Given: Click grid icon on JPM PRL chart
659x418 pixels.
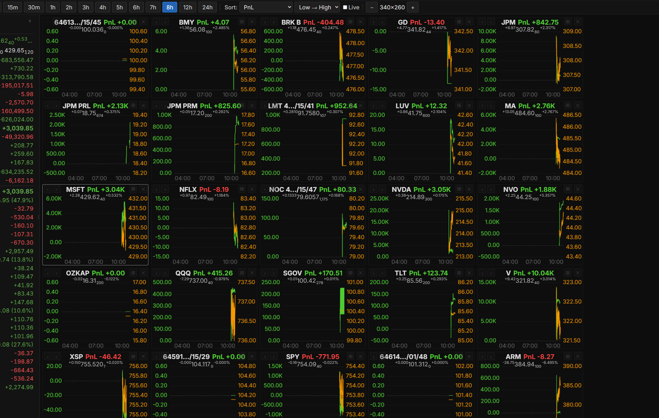Looking at the screenshot, I should click(133, 105).
